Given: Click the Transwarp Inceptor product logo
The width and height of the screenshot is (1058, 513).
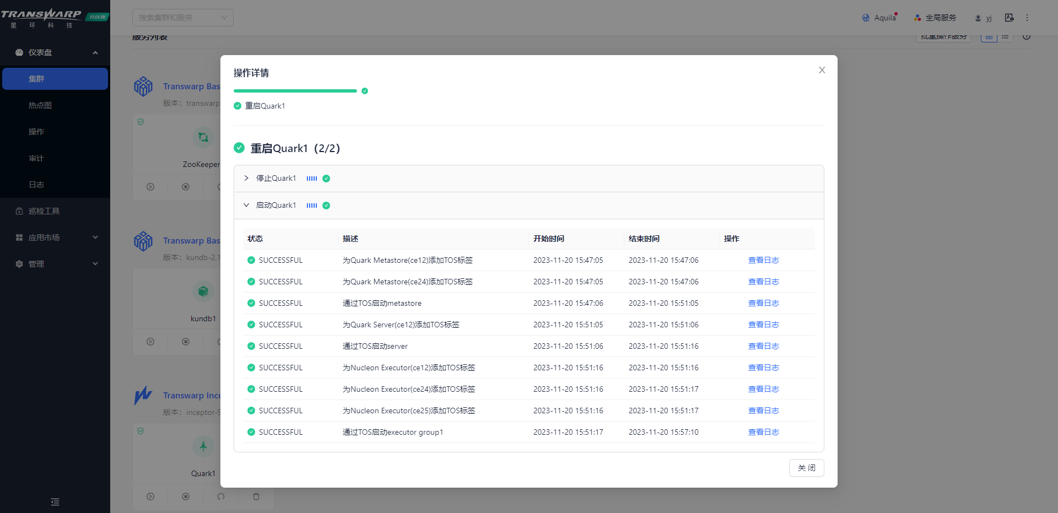Looking at the screenshot, I should [x=143, y=396].
